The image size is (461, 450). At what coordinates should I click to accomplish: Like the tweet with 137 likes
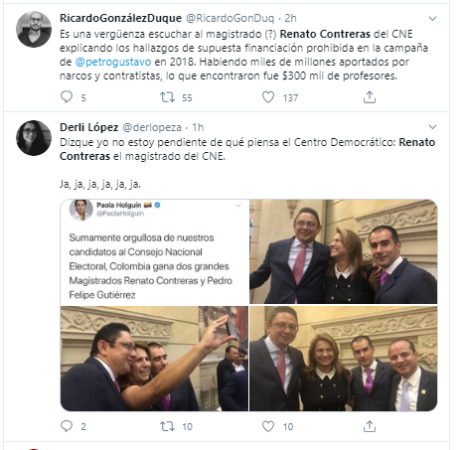click(x=268, y=97)
